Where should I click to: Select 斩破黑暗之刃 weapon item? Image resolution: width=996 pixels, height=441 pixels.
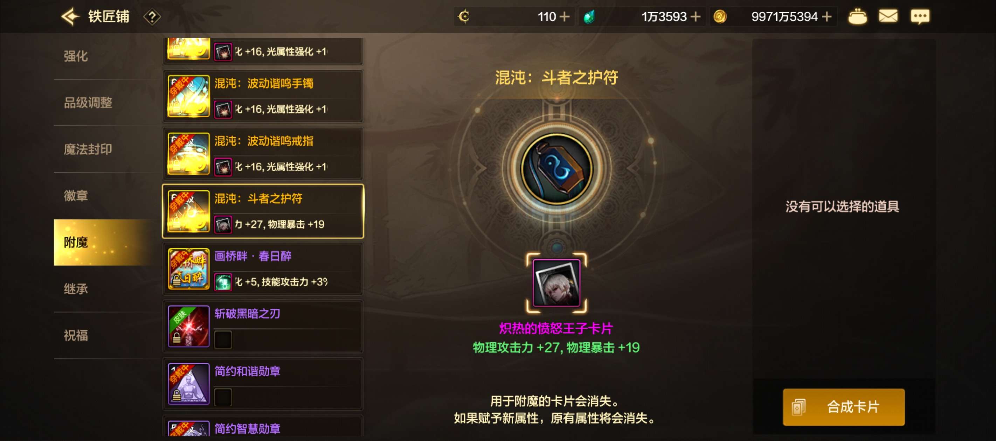tap(263, 327)
